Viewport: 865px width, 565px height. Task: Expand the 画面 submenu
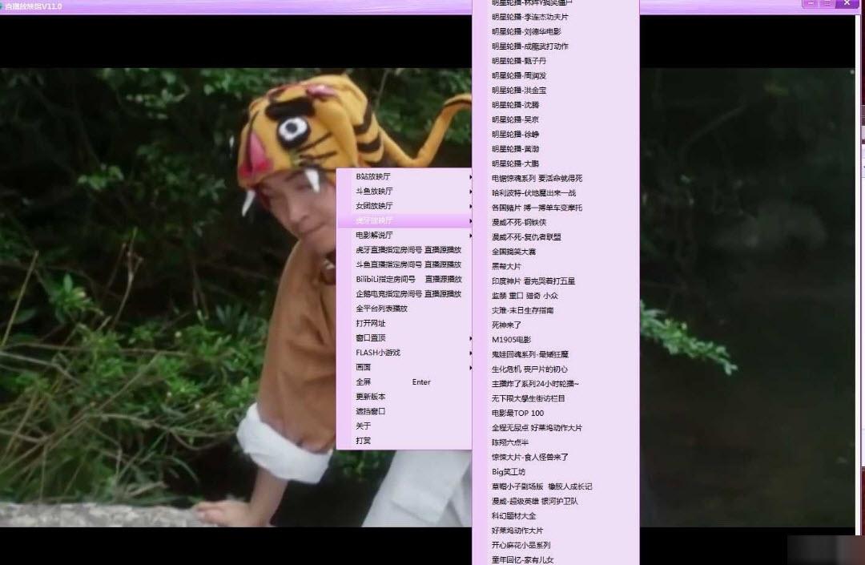(x=404, y=368)
